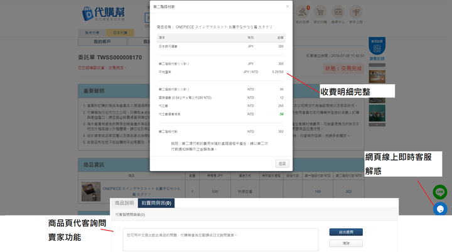
Task: Open ONEPIECE product name link in table
Action: coord(141,192)
